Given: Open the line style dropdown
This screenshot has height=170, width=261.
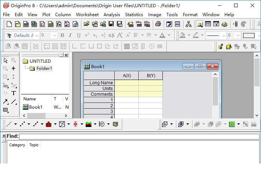Looking at the screenshot, I should (224, 36).
